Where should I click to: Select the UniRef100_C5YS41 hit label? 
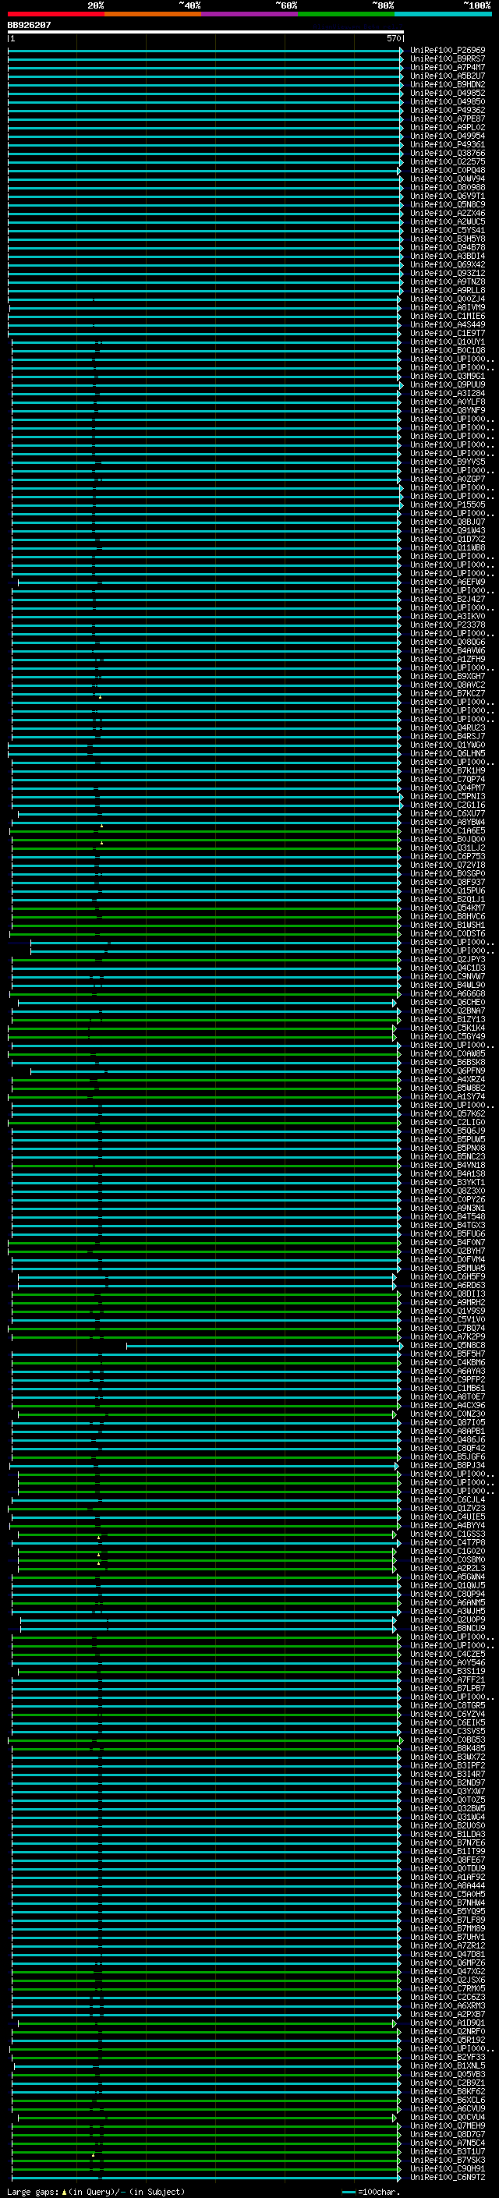click(x=448, y=230)
